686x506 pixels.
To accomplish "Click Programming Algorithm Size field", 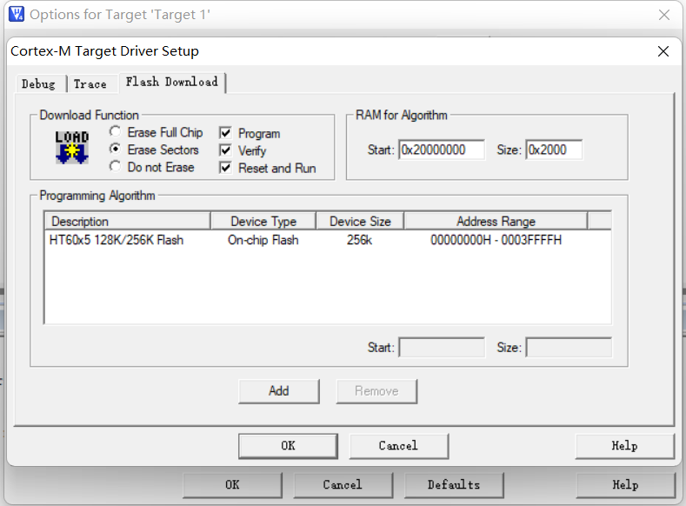I will (569, 347).
